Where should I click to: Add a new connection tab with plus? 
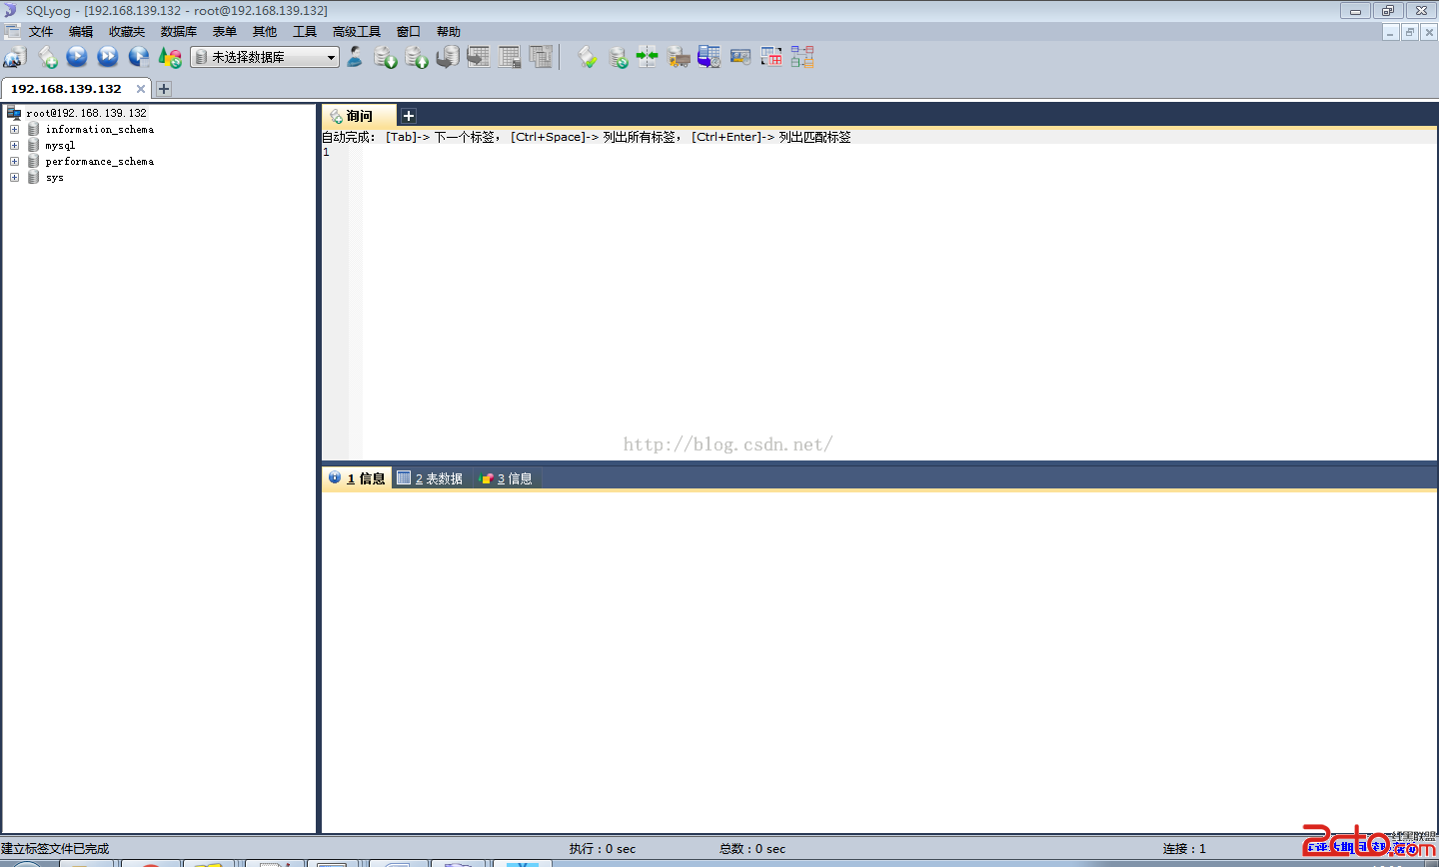(x=164, y=89)
